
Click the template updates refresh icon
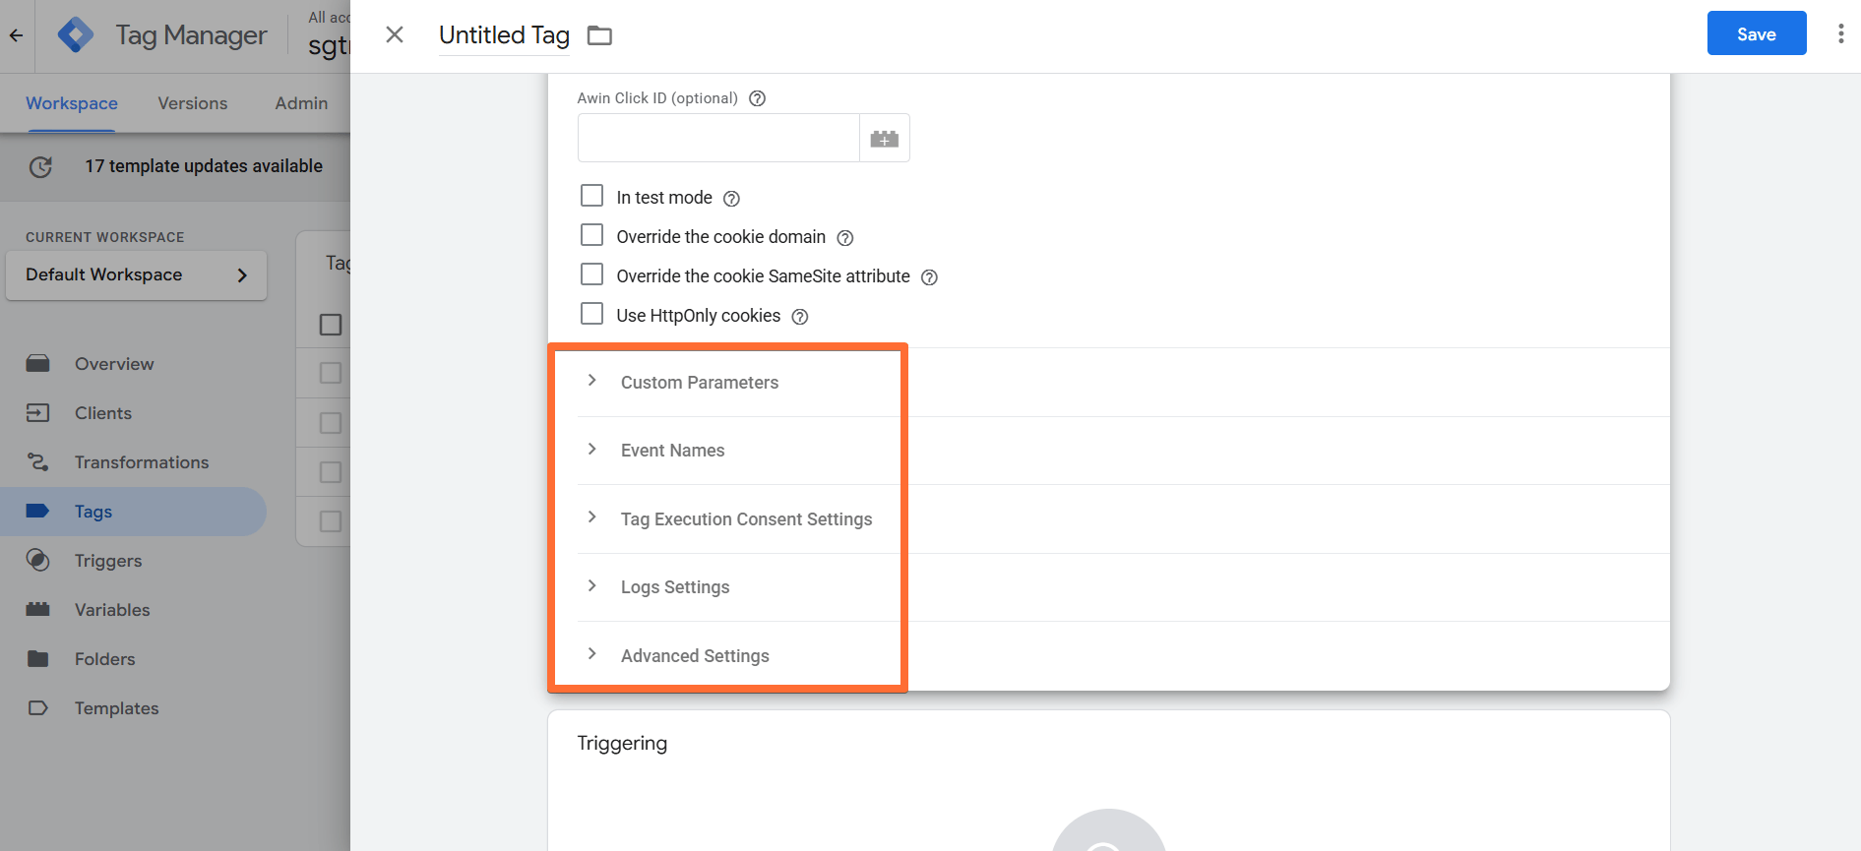[40, 167]
